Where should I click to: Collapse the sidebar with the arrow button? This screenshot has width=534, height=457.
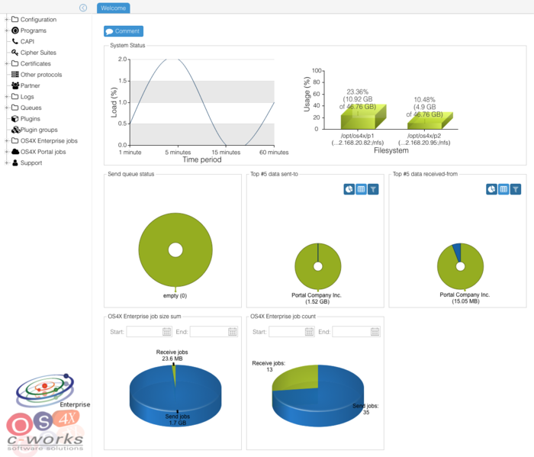[83, 8]
